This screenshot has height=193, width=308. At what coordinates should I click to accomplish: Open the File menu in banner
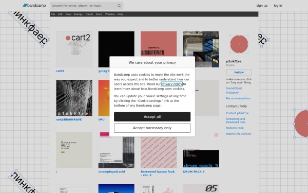click(53, 14)
